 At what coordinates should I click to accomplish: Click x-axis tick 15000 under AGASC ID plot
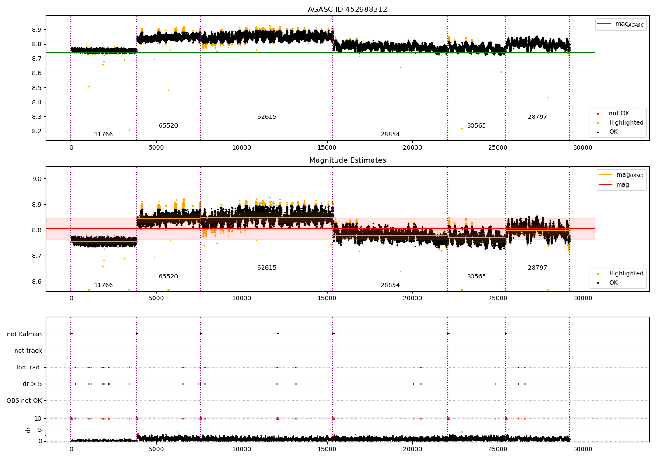[327, 147]
